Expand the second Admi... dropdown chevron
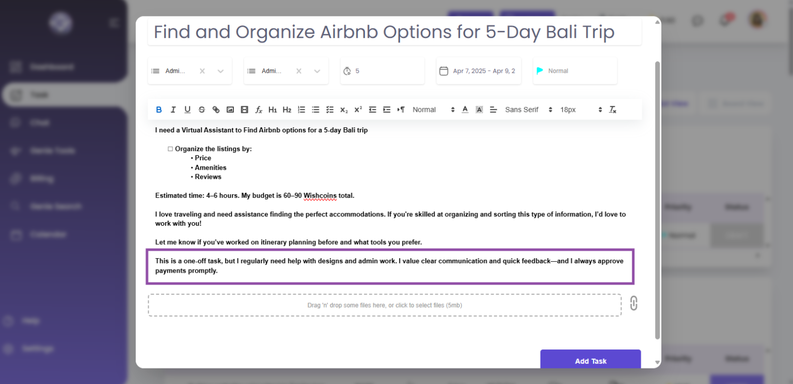 [317, 71]
